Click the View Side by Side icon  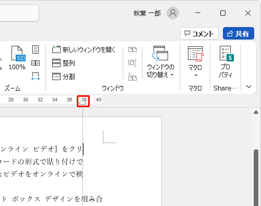click(x=133, y=49)
